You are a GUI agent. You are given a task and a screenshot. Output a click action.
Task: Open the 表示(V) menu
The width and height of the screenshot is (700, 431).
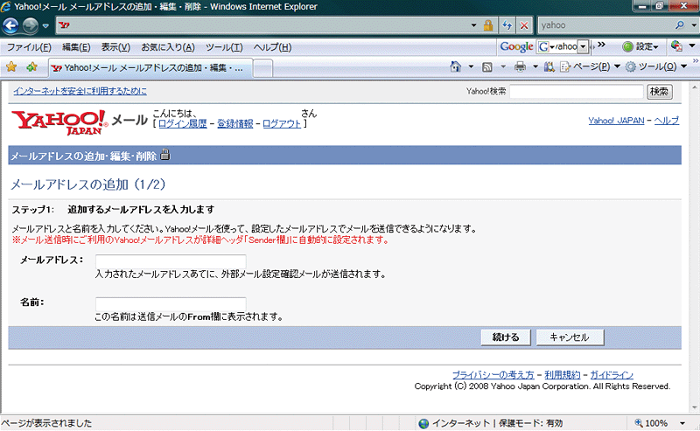click(x=115, y=47)
